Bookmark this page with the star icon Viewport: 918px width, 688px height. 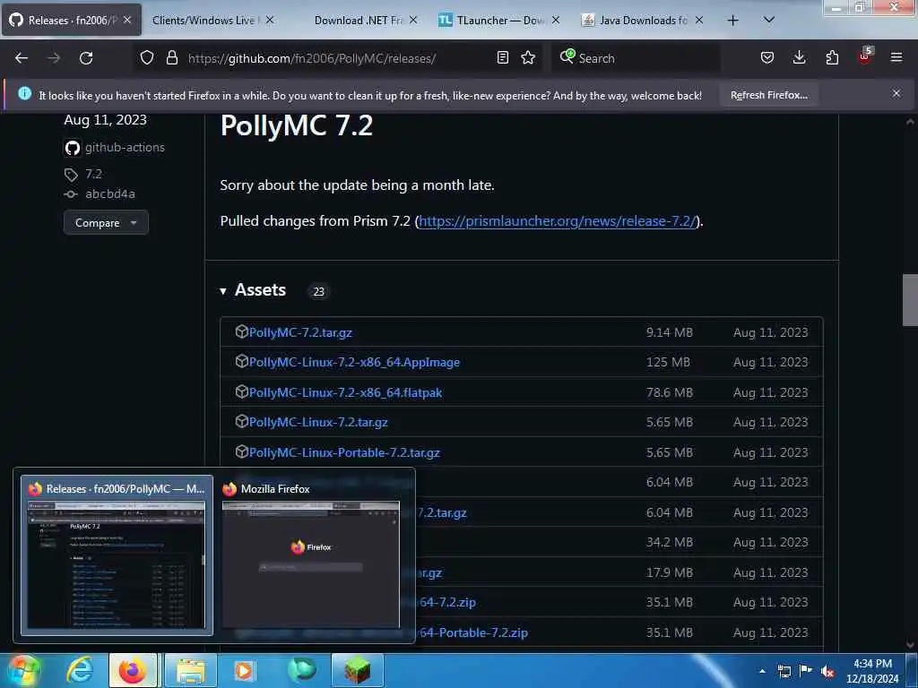[528, 57]
